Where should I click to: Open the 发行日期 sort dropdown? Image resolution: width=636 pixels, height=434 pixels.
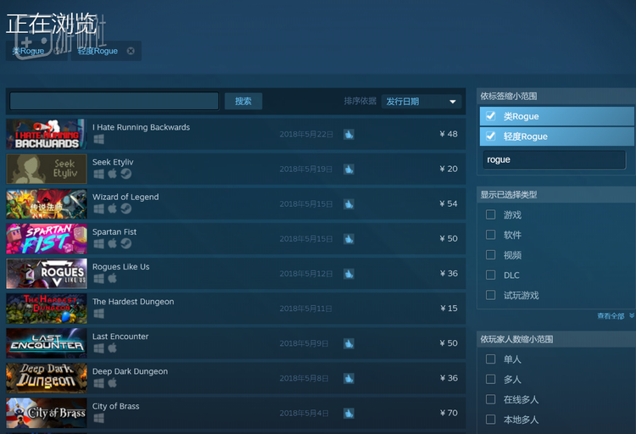(421, 102)
